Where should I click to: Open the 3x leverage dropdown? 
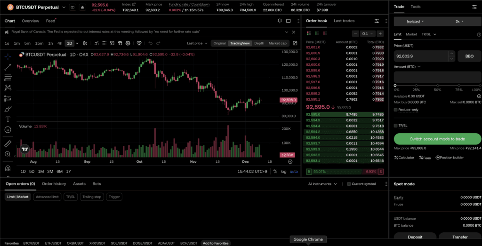click(x=459, y=21)
